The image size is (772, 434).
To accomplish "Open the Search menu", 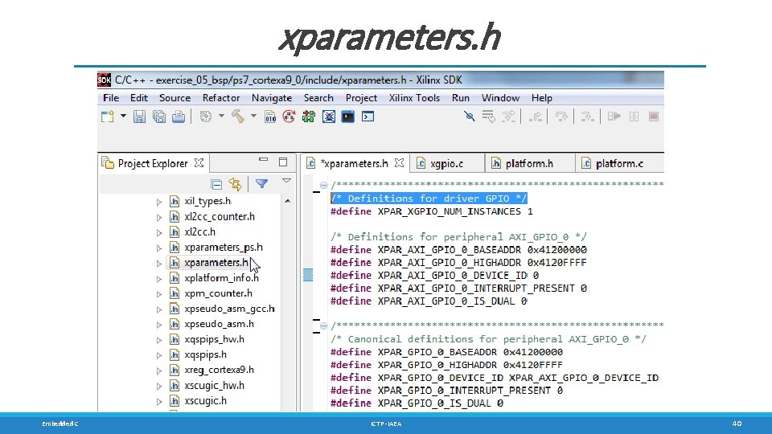I will pos(318,98).
